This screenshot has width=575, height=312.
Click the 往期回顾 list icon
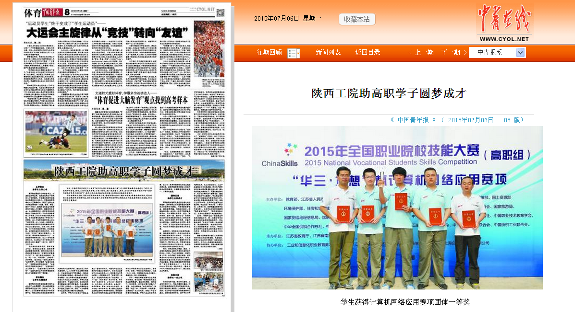pyautogui.click(x=293, y=53)
